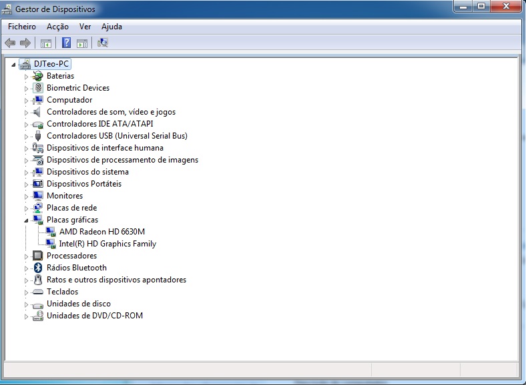Open the Acção menu
526x385 pixels.
tap(57, 27)
